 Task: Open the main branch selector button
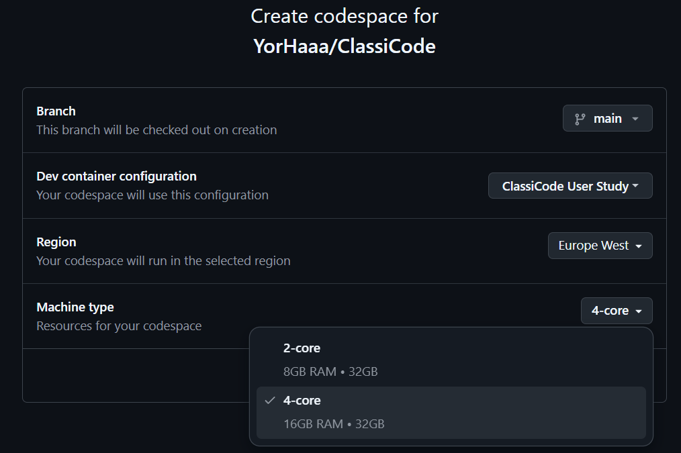click(607, 119)
